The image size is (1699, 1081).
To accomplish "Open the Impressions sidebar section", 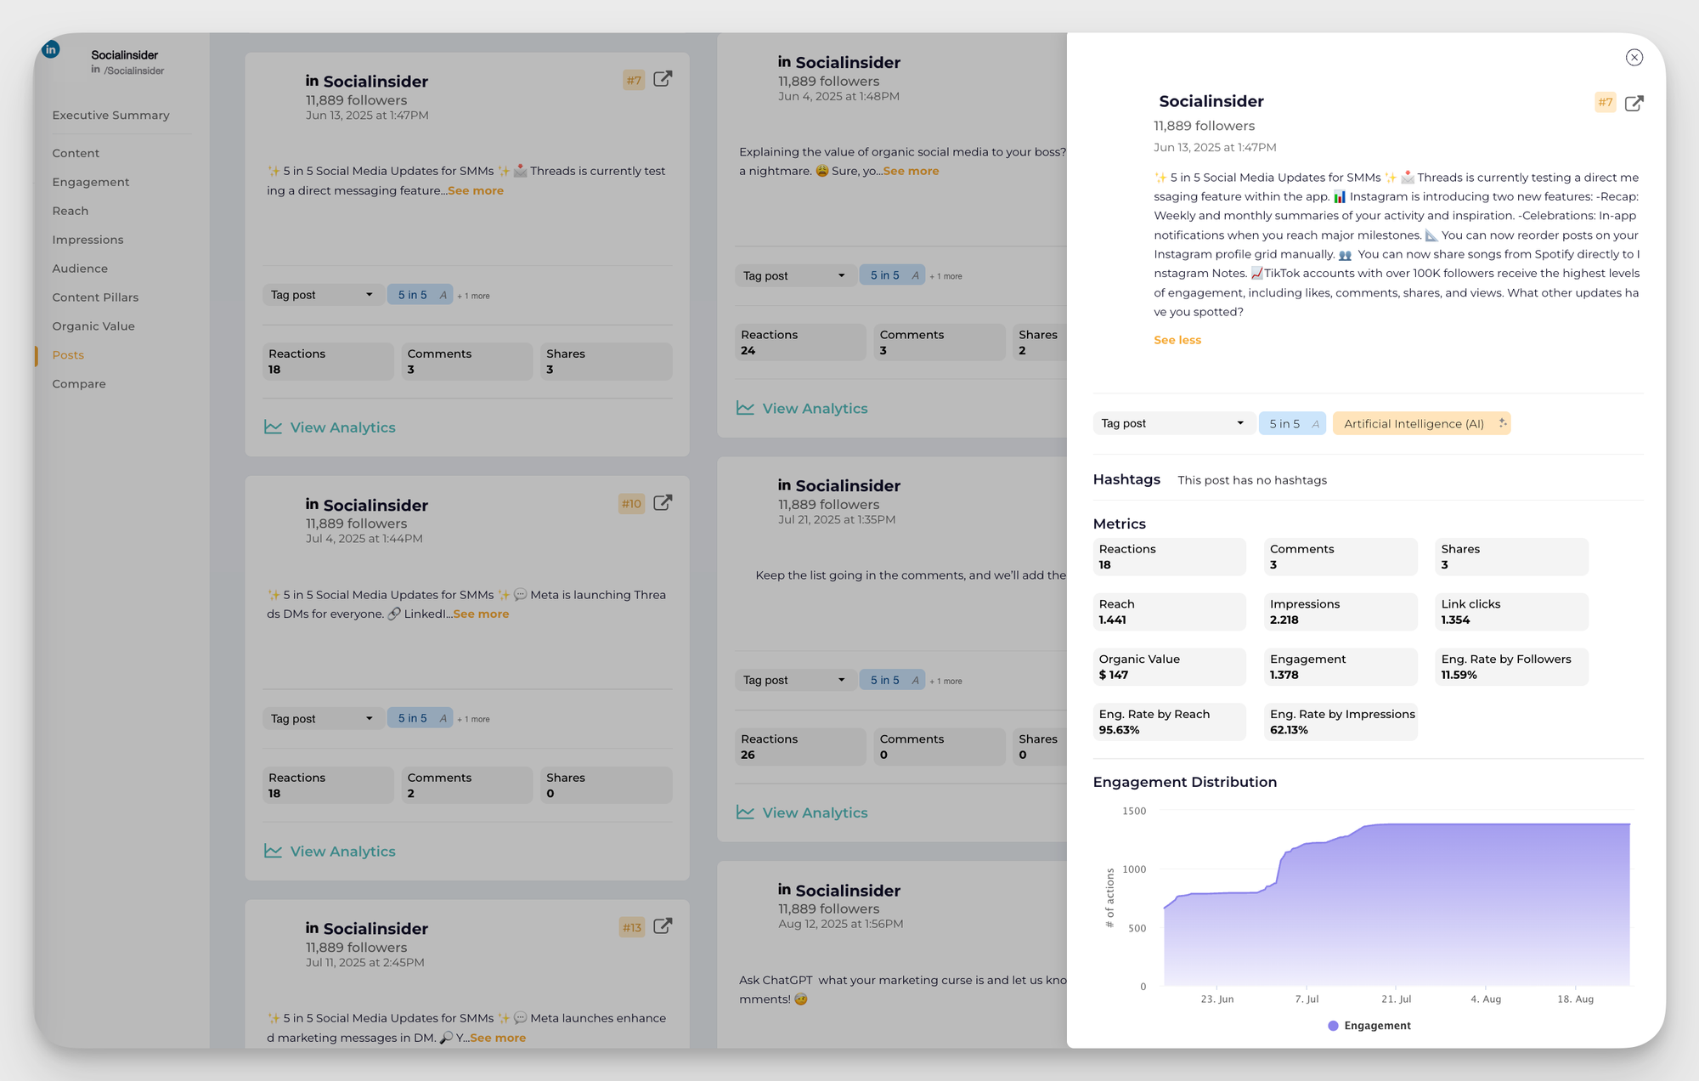I will (x=87, y=240).
